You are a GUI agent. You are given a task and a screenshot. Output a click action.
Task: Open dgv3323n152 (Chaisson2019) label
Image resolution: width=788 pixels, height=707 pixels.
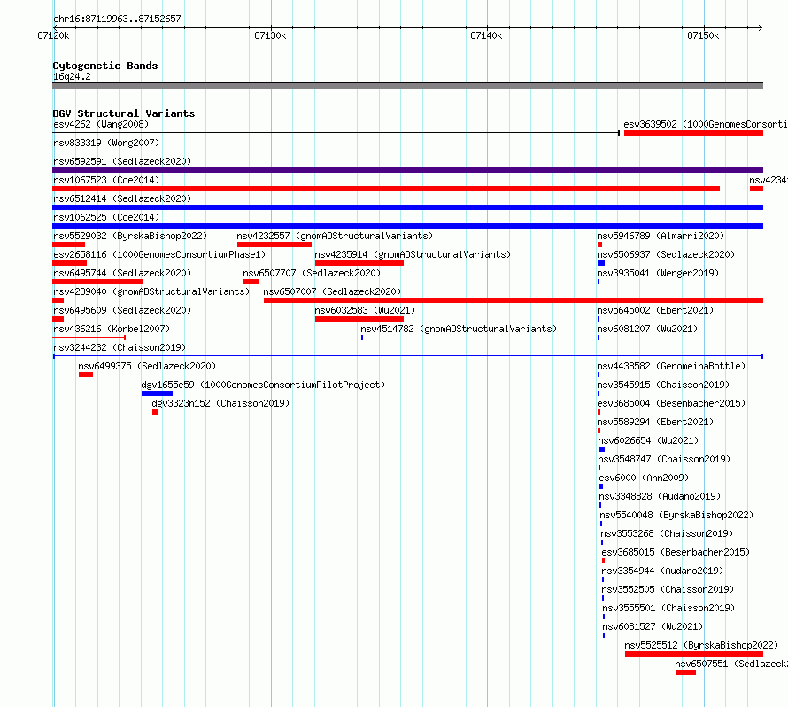tap(220, 403)
